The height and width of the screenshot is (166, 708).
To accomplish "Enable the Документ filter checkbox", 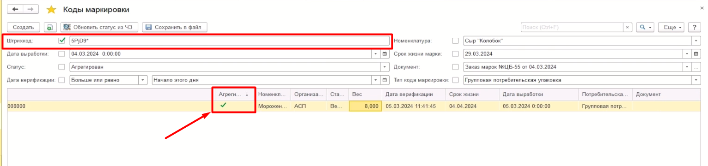I will 455,67.
